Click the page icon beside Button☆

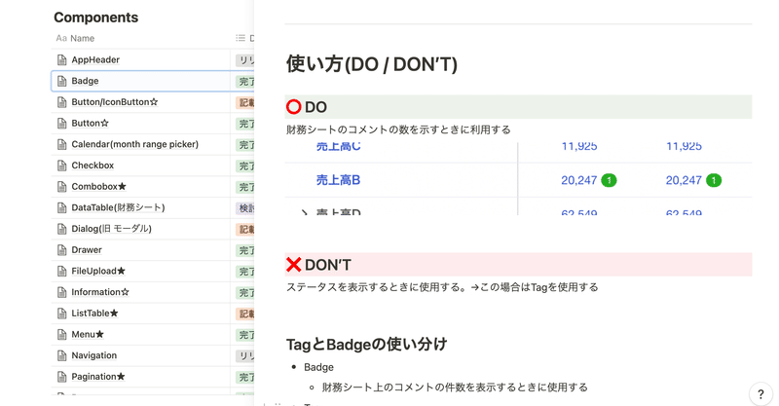[61, 124]
